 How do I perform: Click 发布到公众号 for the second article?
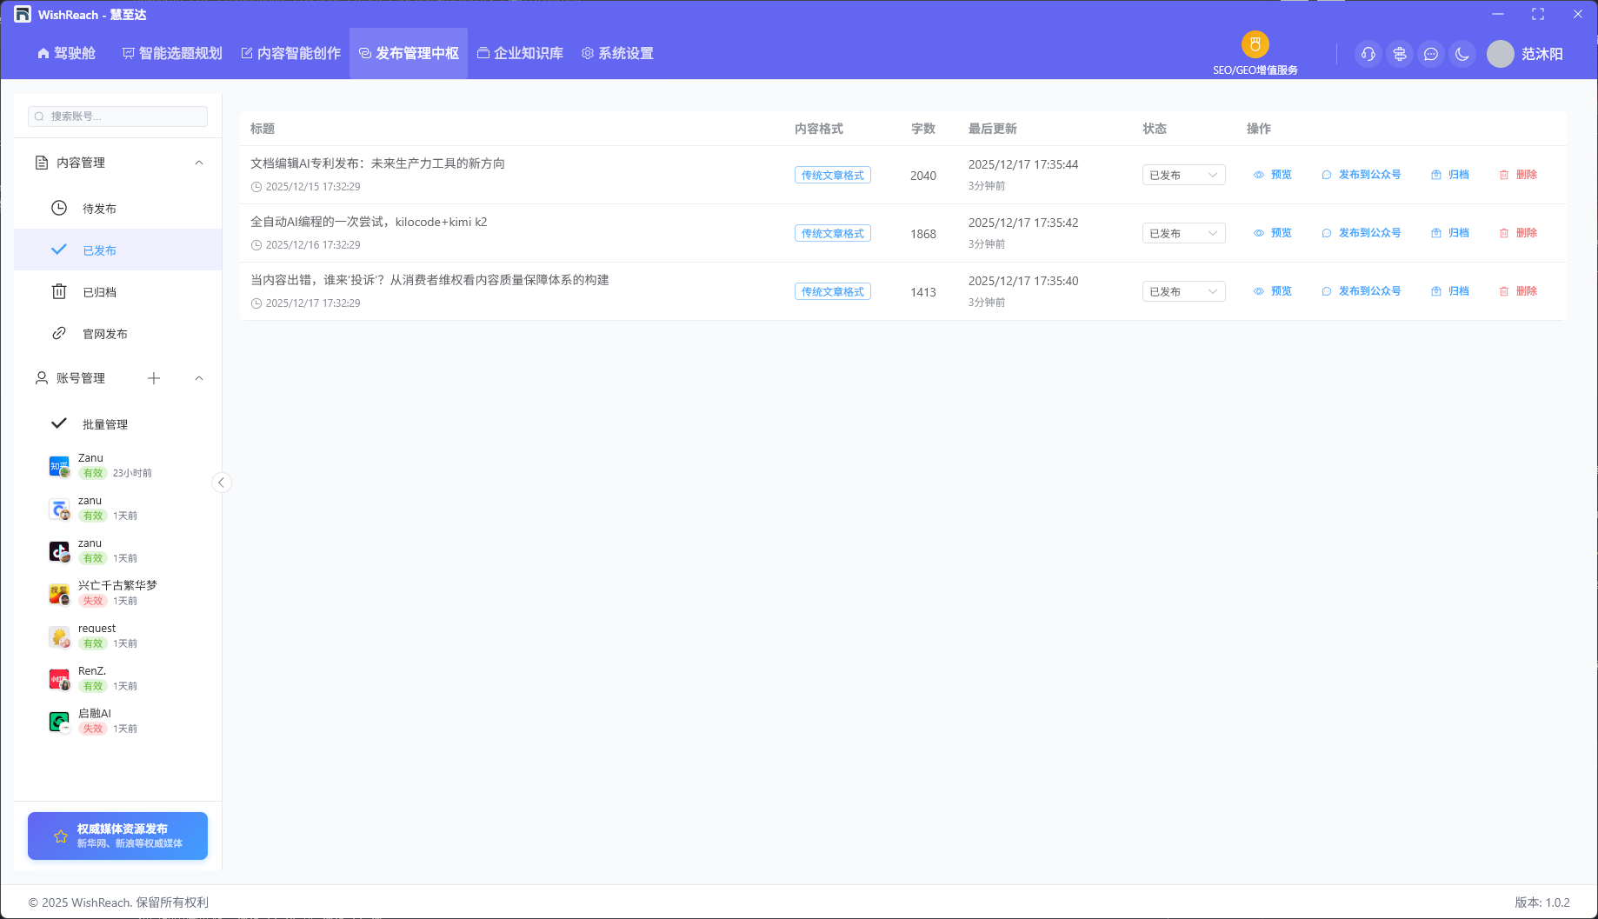click(x=1362, y=233)
